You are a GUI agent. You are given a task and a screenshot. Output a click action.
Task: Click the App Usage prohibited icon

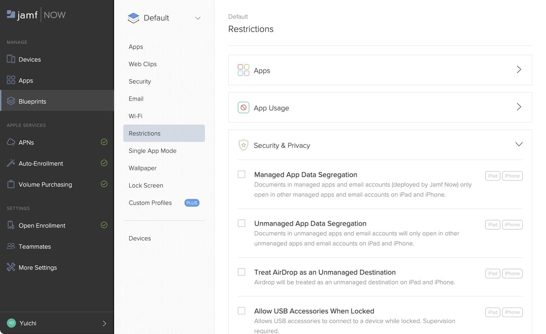pos(243,107)
